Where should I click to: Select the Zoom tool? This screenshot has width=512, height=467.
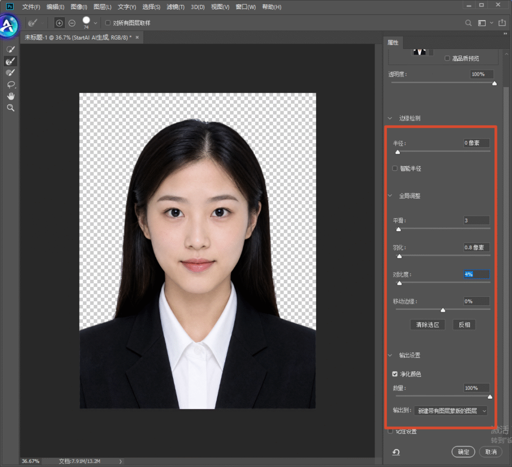click(11, 108)
